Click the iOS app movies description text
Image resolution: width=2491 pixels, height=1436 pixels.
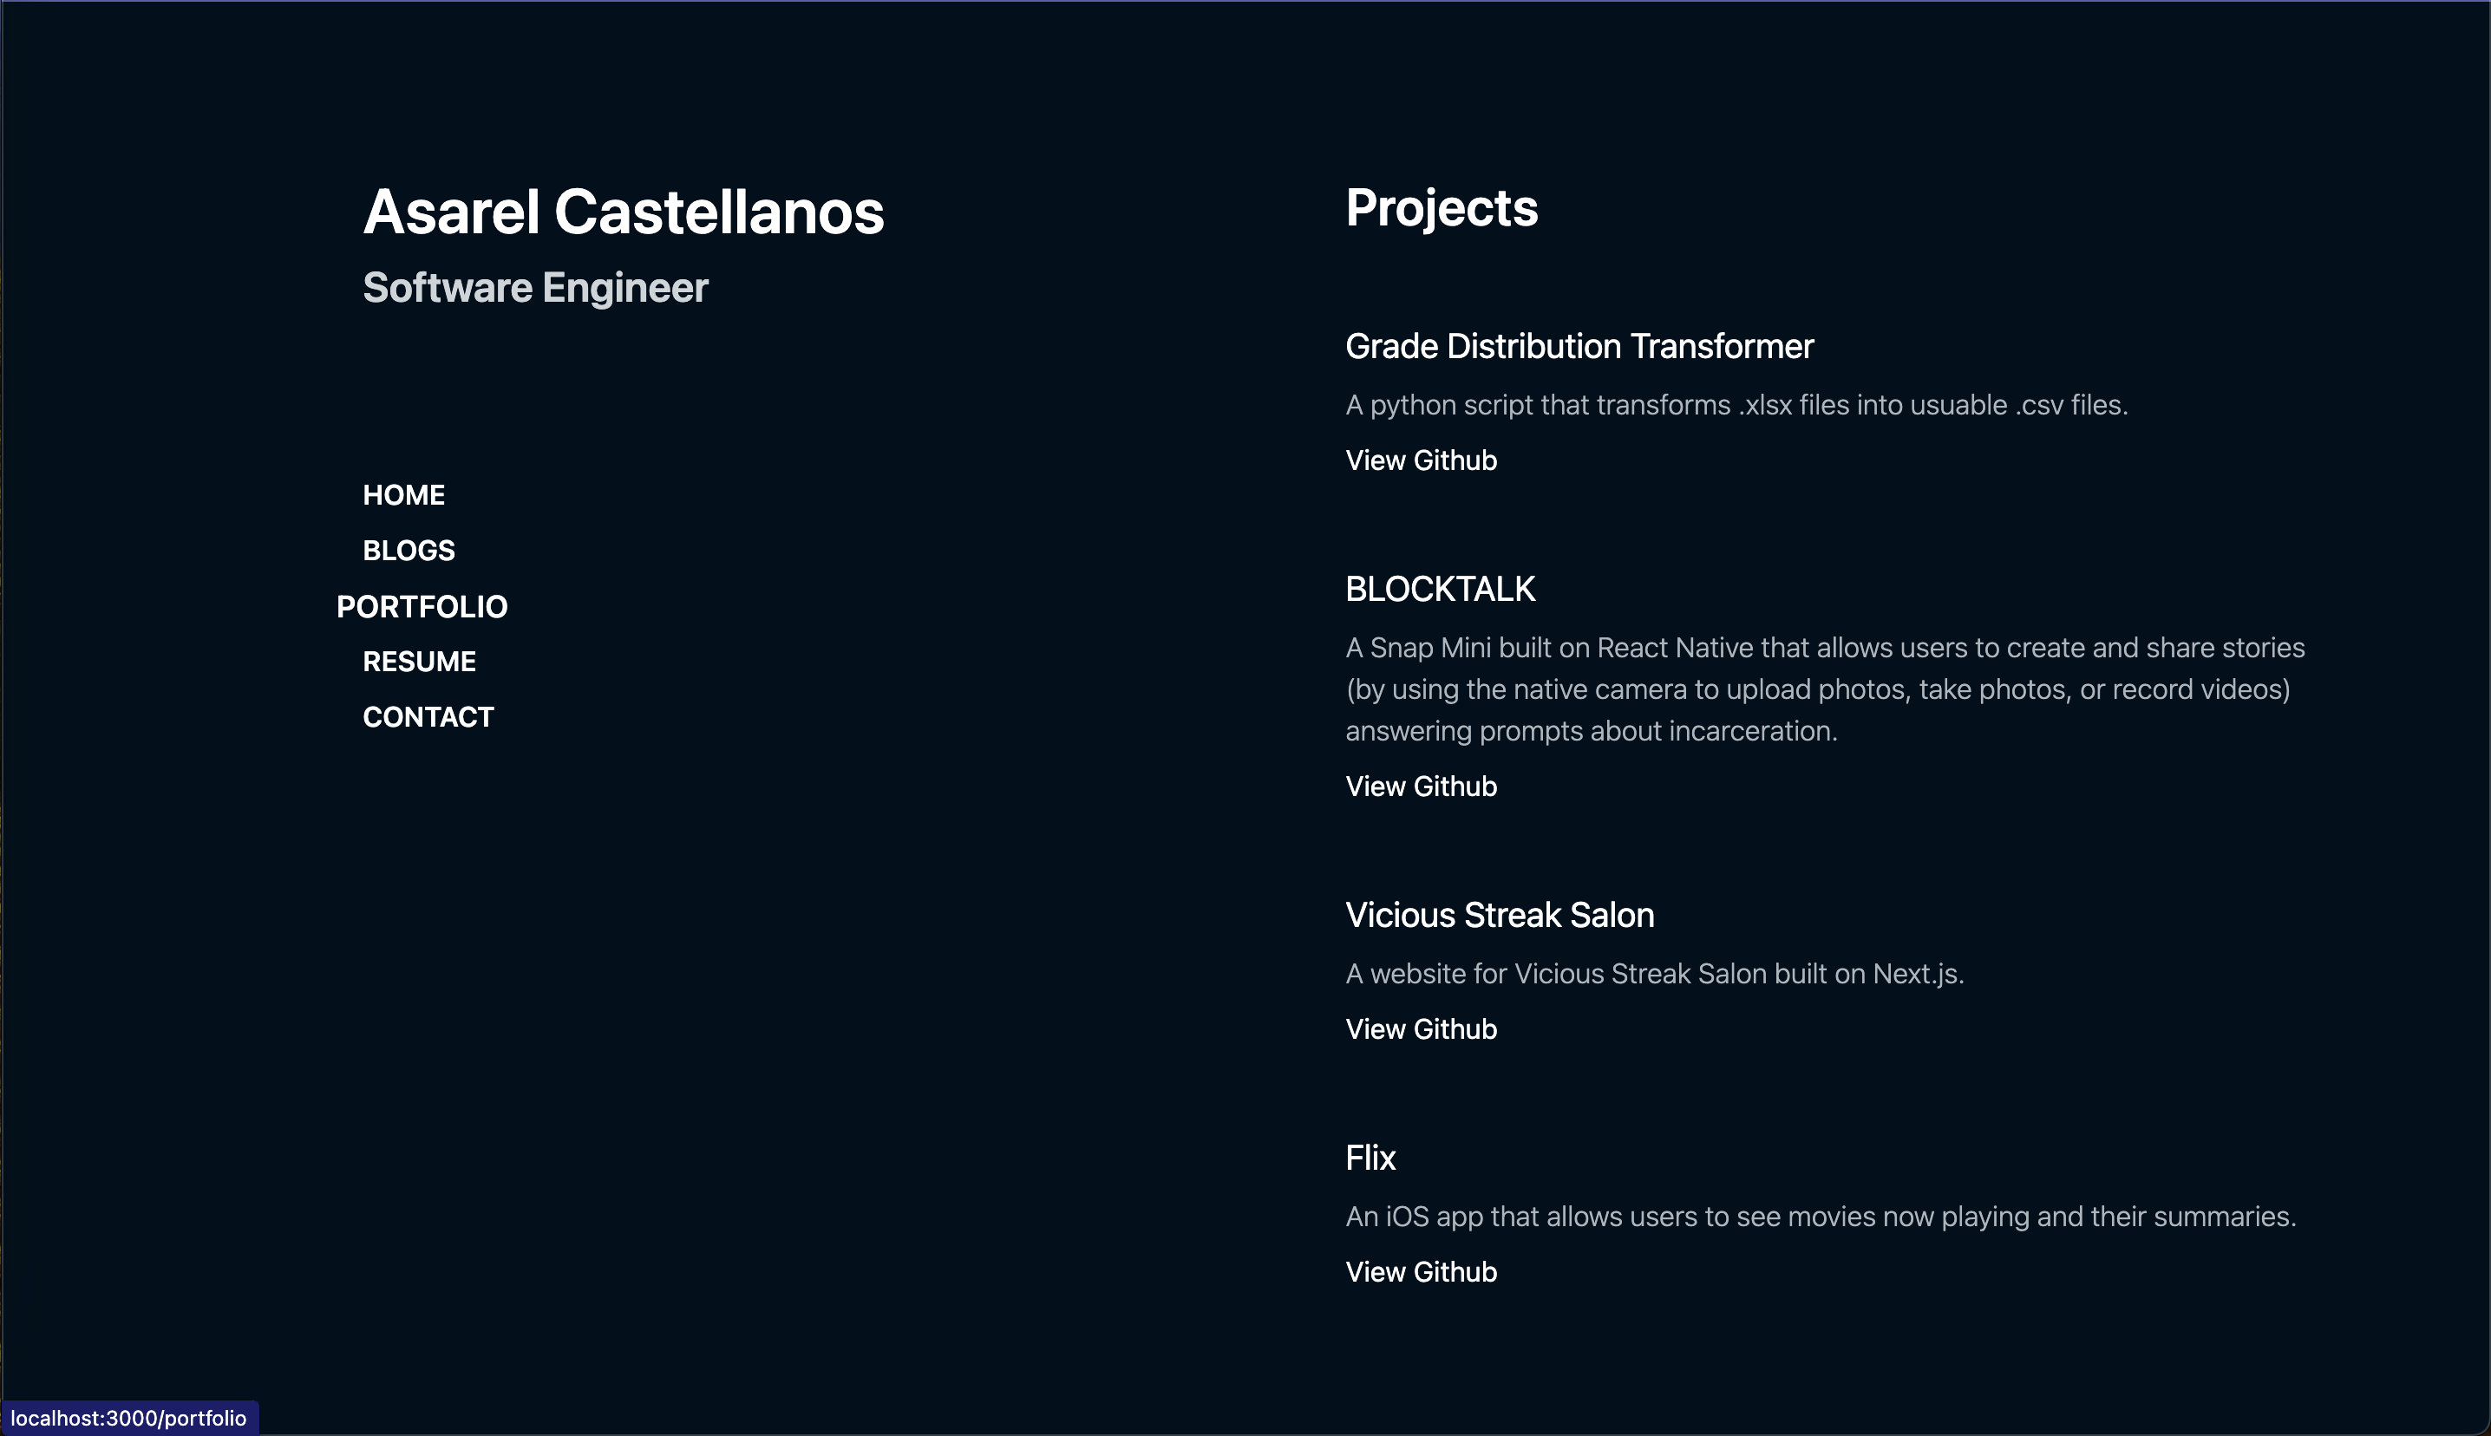click(x=1821, y=1216)
